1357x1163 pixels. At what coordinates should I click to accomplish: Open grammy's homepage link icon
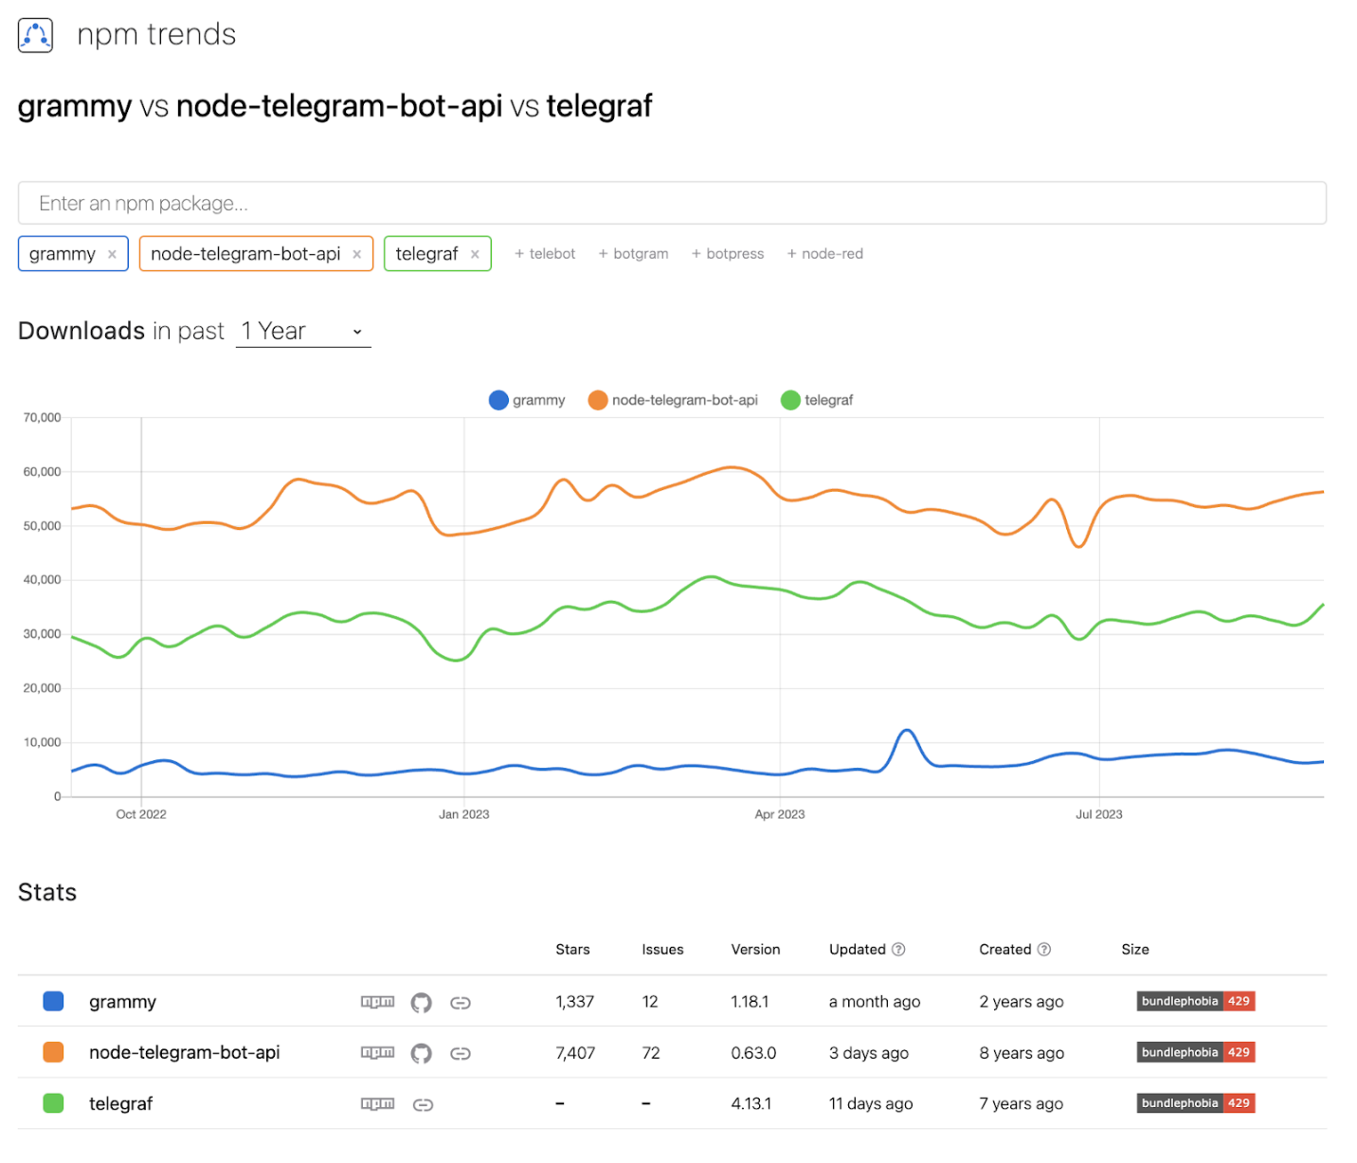[460, 1003]
